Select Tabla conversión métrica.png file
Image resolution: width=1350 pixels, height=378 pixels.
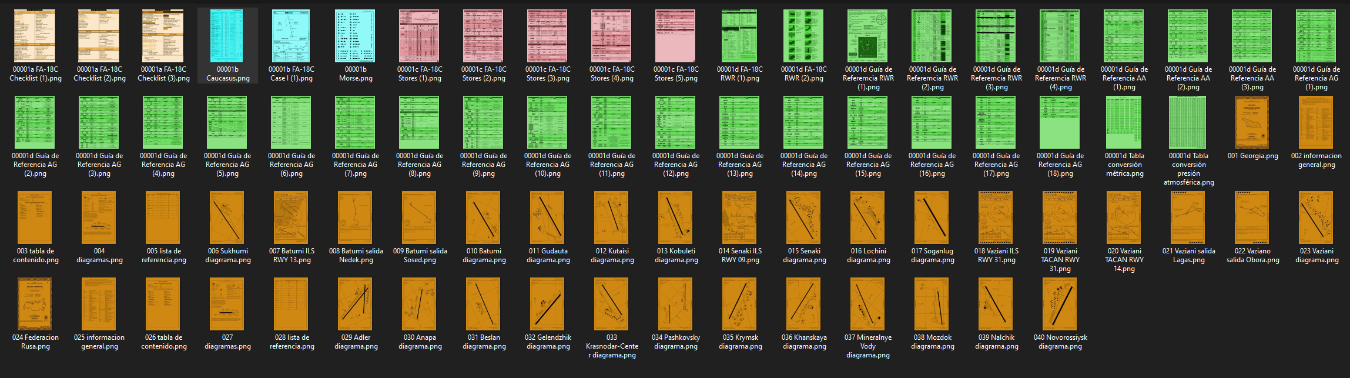(1124, 123)
